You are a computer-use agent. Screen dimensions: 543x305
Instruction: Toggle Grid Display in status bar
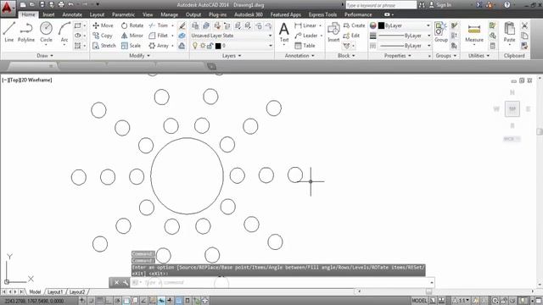tap(100, 301)
